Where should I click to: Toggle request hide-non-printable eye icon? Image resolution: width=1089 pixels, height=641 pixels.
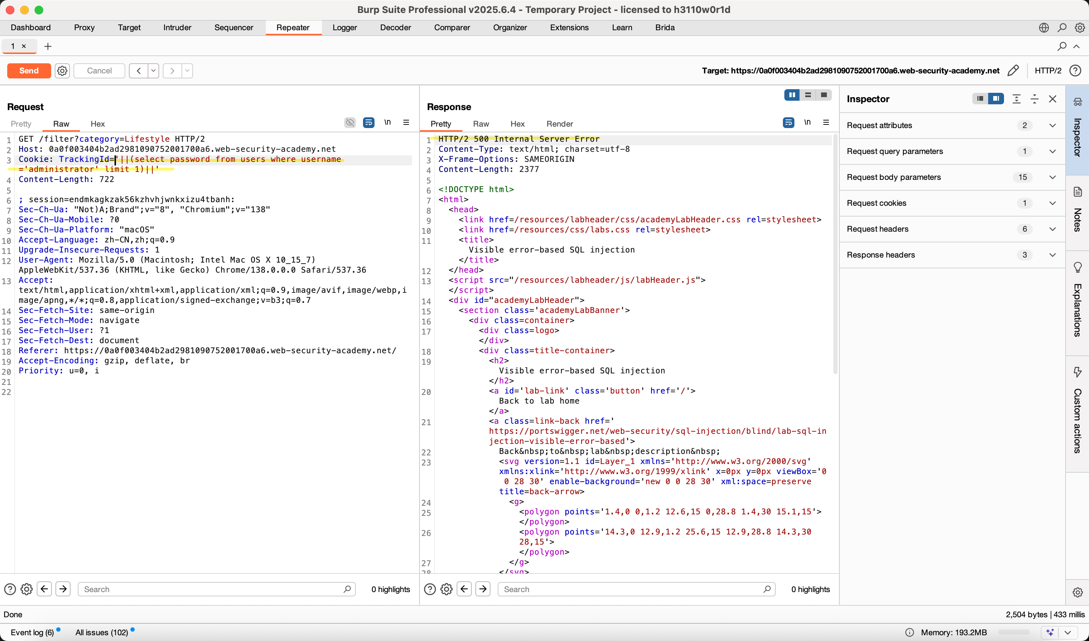pyautogui.click(x=350, y=123)
